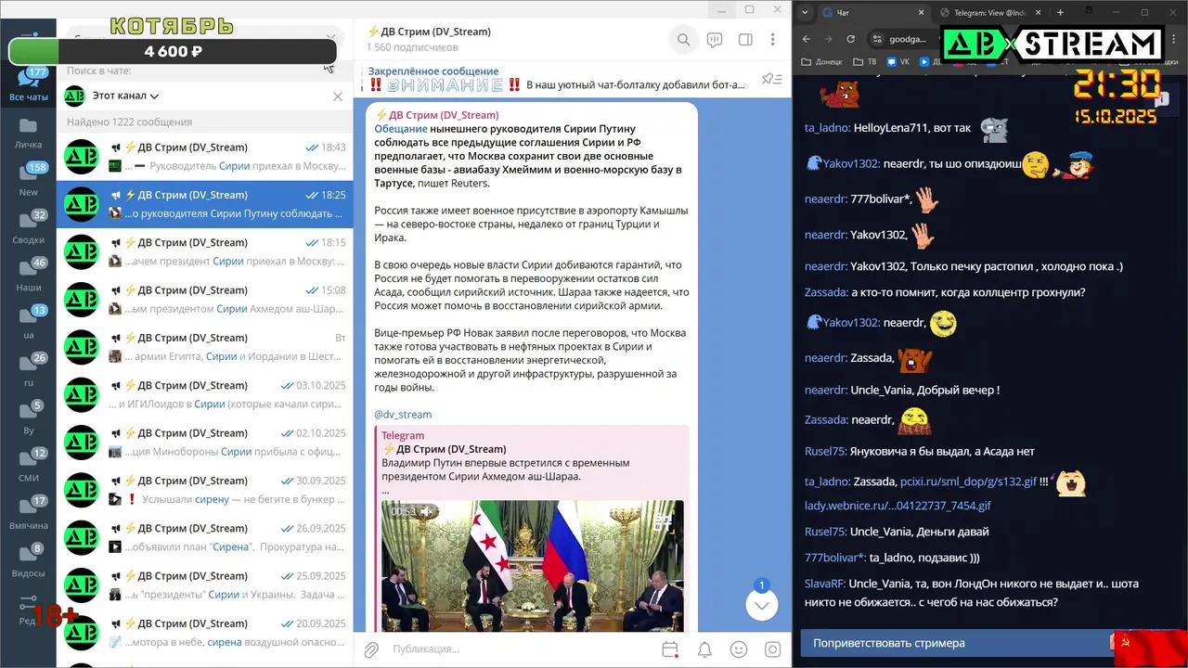Expand the browser tab search dropdown
1188x668 pixels.
point(803,12)
